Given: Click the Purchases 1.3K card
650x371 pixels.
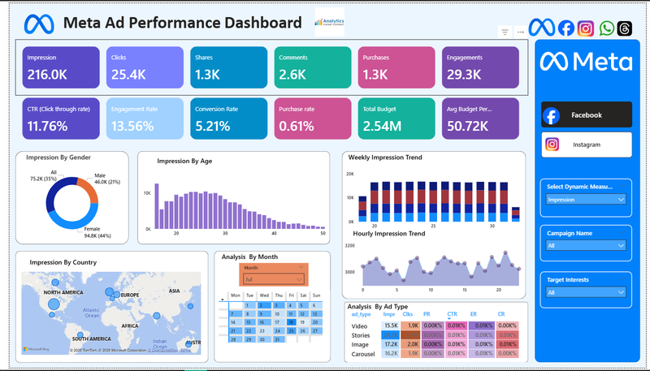Looking at the screenshot, I should [x=396, y=67].
